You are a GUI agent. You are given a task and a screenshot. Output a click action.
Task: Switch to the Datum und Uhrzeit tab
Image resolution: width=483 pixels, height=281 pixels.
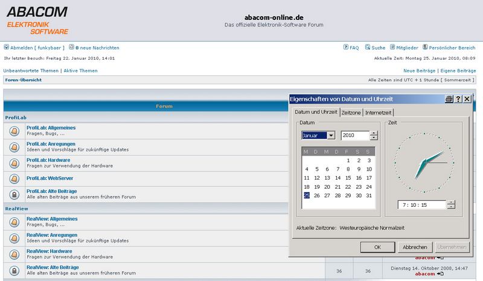[316, 112]
